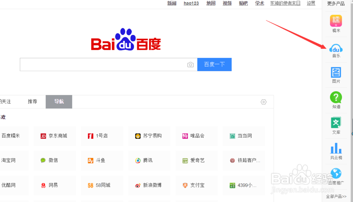
Task: Open 当当网 shortcut
Action: (244, 136)
